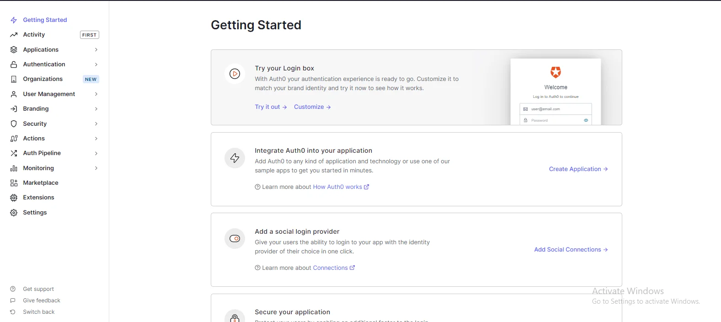Click the Monitoring bar chart icon
Viewport: 721px width, 322px height.
pyautogui.click(x=14, y=168)
